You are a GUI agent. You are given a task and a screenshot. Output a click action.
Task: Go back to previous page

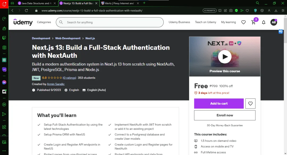(12, 11)
